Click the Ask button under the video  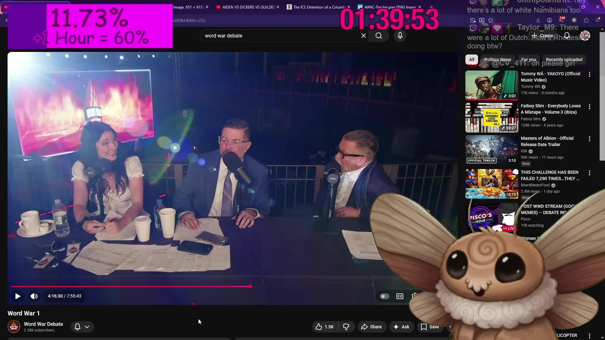[401, 327]
